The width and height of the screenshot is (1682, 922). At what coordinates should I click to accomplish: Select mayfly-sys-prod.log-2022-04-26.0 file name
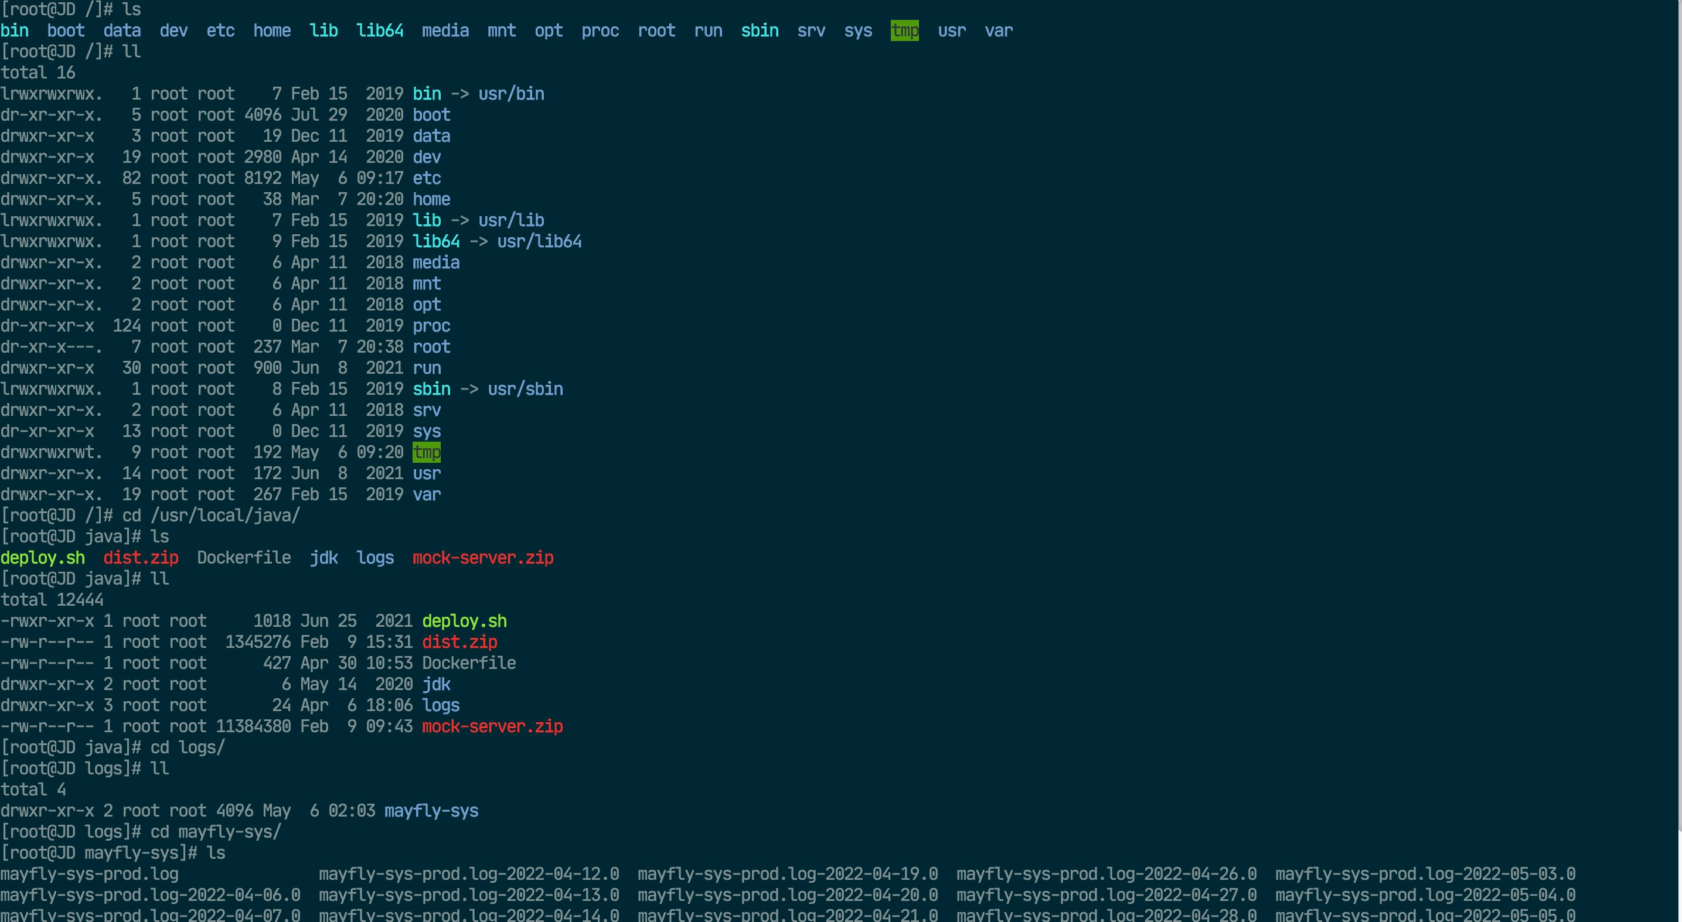pos(1106,874)
